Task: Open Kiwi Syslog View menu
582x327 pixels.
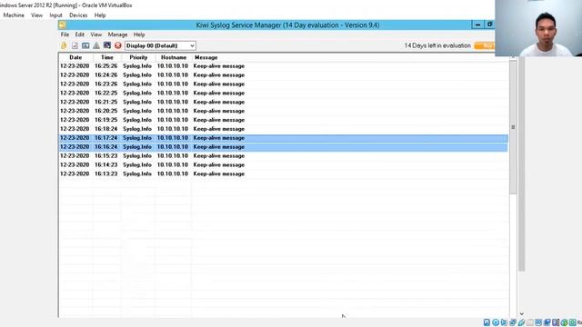Action: tap(96, 35)
